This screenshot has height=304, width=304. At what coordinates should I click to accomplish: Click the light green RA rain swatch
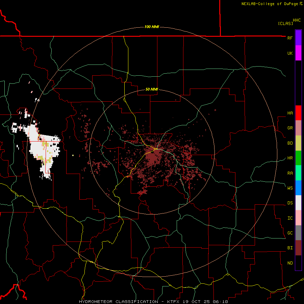tap(298, 173)
